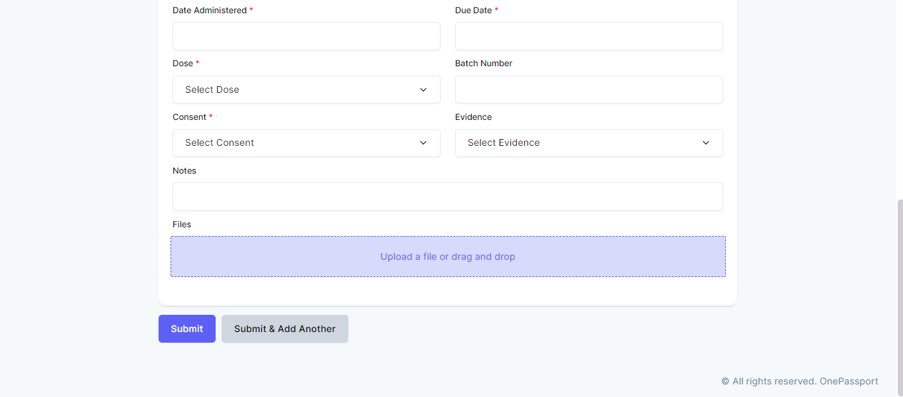Open the Select Evidence dropdown
The width and height of the screenshot is (903, 397).
click(589, 142)
